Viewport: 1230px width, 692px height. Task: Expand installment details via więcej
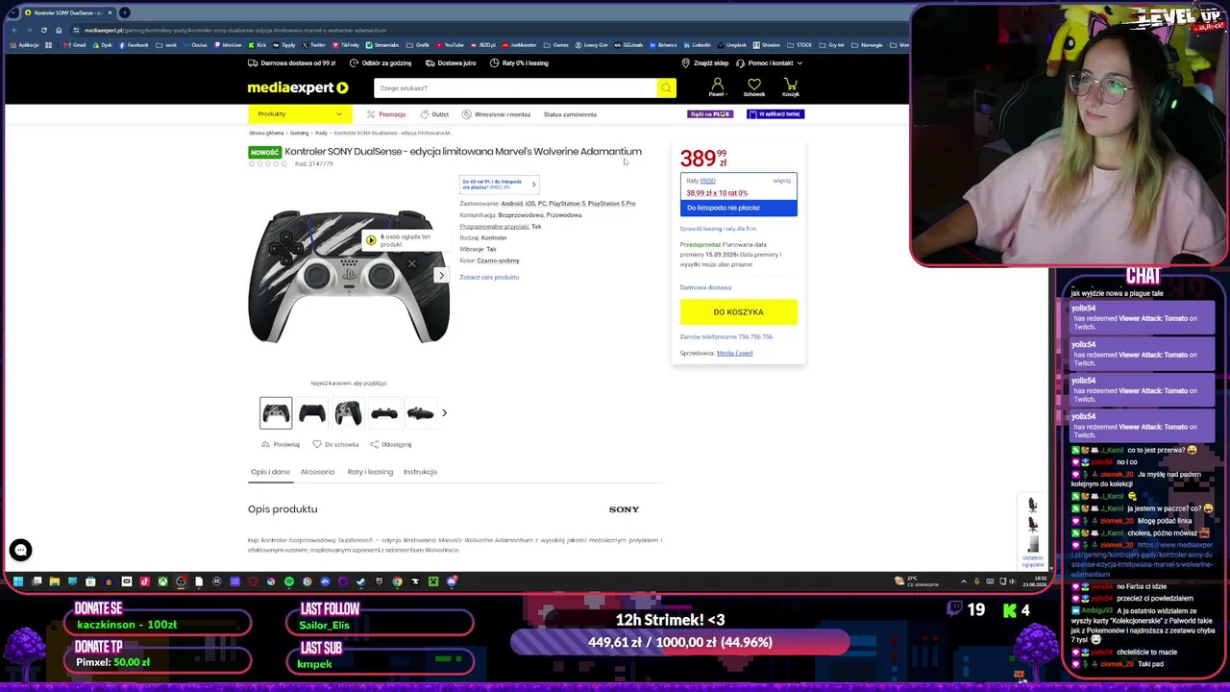781,181
